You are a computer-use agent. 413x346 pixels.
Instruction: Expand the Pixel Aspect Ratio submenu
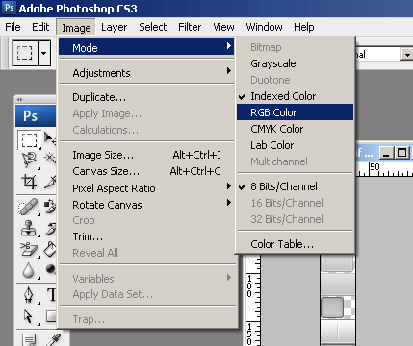[x=146, y=188]
